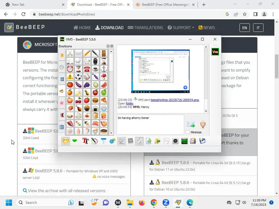Insert the scissors emoticon

70,53
